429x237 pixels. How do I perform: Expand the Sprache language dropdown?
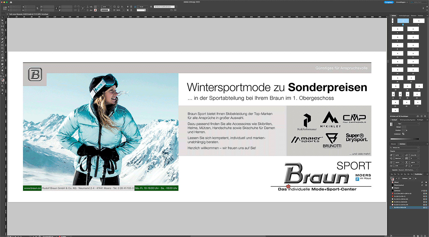tap(417, 170)
